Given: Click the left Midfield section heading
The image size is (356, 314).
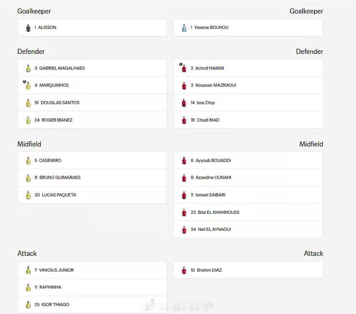Looking at the screenshot, I should (29, 144).
